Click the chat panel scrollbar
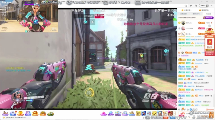This screenshot has width=215, height=120. click(x=214, y=100)
